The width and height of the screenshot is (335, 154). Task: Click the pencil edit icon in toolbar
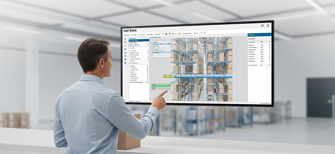coord(201,33)
